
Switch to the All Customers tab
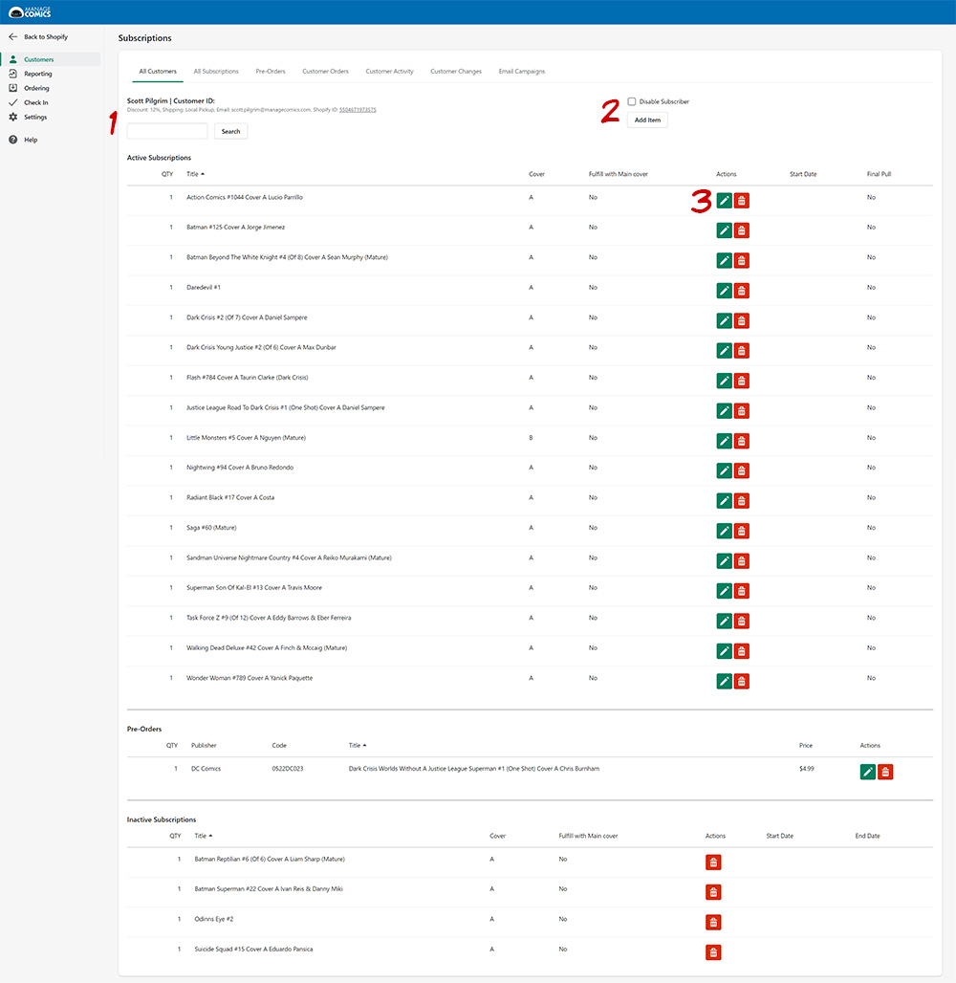158,72
